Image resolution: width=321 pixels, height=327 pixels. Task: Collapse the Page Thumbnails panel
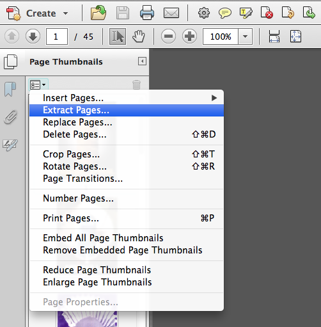(x=142, y=61)
